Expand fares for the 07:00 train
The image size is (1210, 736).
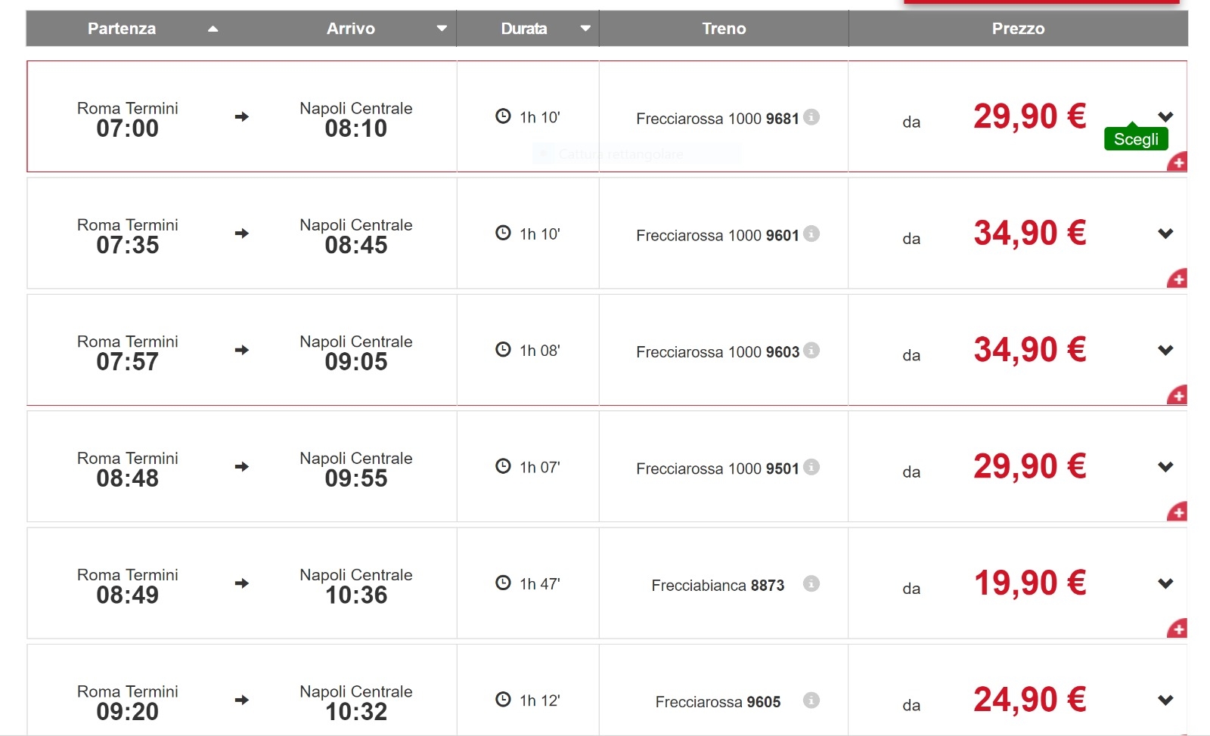point(1165,116)
